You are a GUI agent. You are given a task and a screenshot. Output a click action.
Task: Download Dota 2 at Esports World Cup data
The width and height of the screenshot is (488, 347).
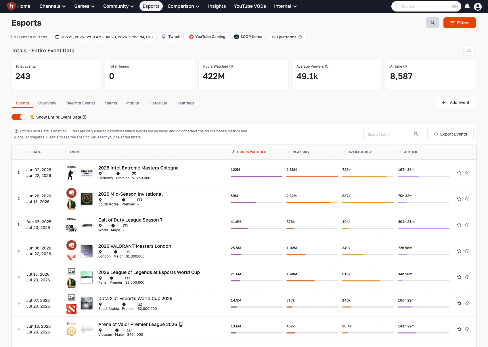(467, 303)
